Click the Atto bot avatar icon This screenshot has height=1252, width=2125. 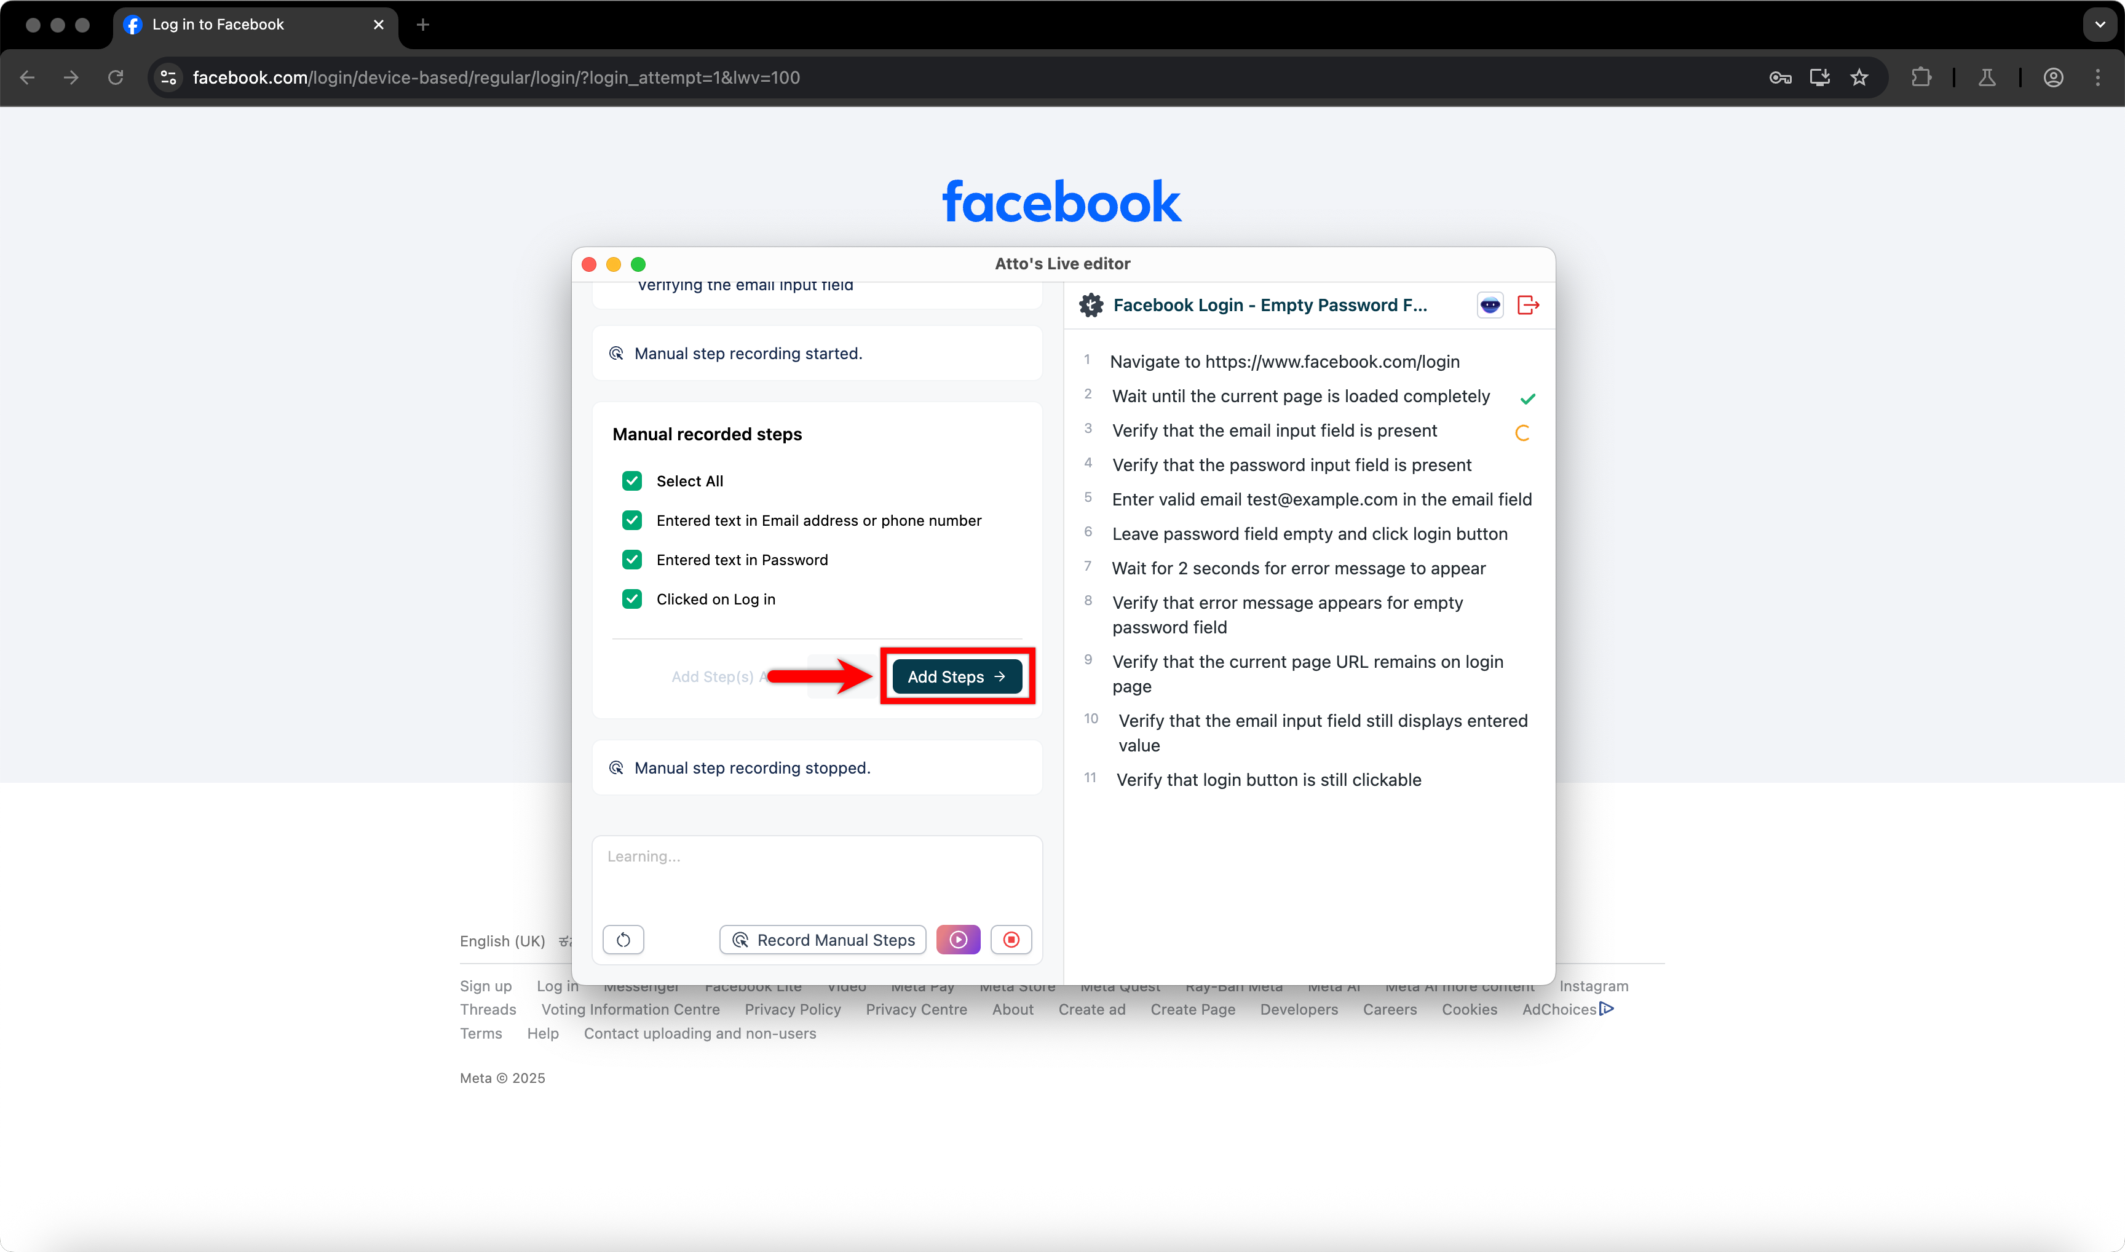(x=1490, y=306)
